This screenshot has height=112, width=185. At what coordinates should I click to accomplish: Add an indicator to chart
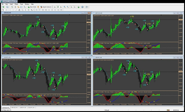click(78, 7)
